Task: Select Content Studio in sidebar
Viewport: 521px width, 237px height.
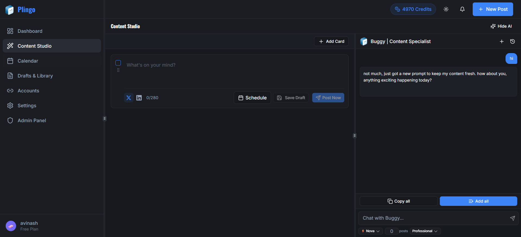Action: [x=52, y=46]
